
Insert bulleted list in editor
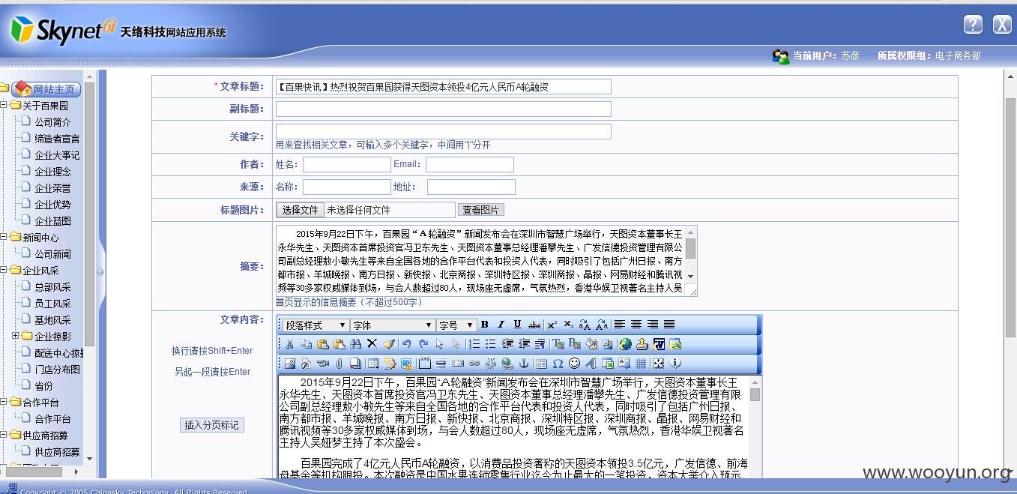pos(491,344)
